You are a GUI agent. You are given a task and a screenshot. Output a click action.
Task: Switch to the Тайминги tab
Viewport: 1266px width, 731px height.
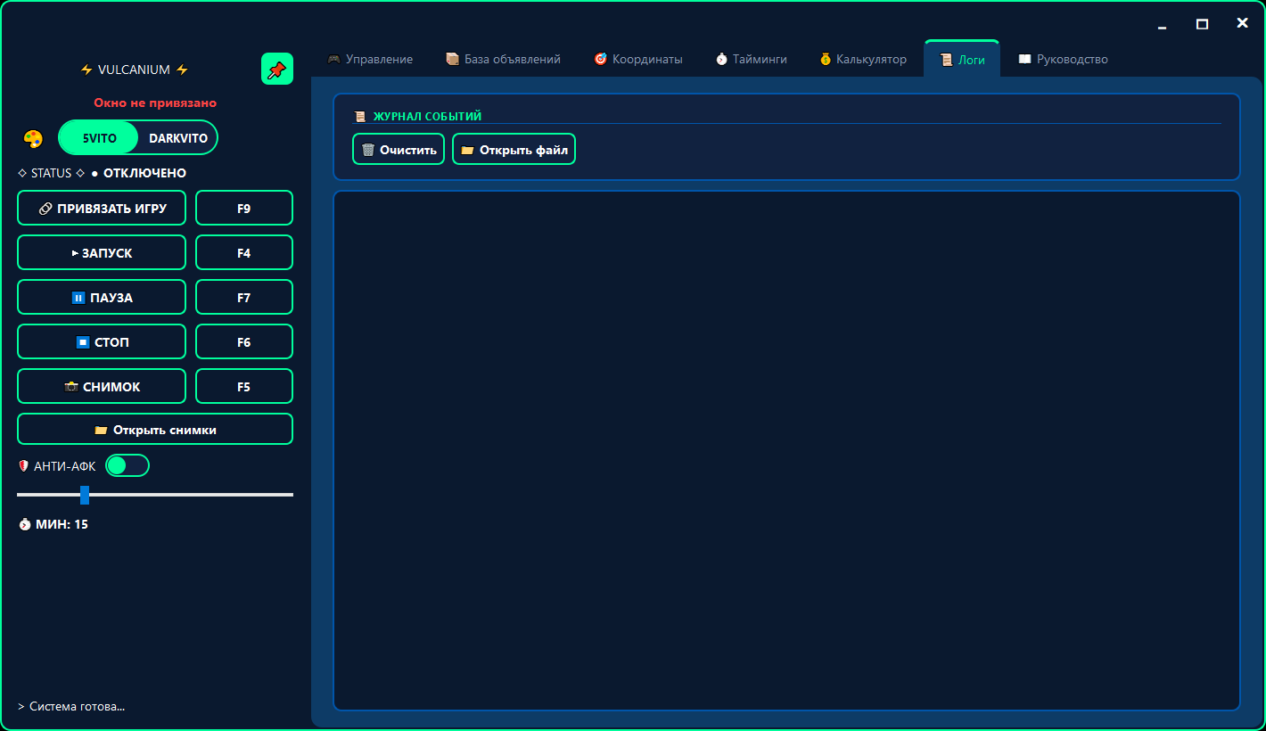(x=752, y=59)
